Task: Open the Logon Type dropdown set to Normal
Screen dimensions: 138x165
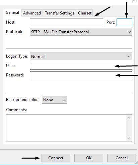Action: 81,56
